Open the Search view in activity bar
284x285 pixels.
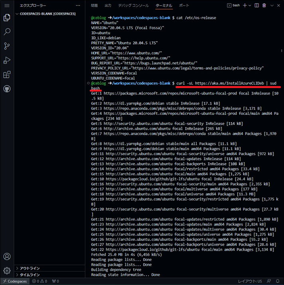6,32
